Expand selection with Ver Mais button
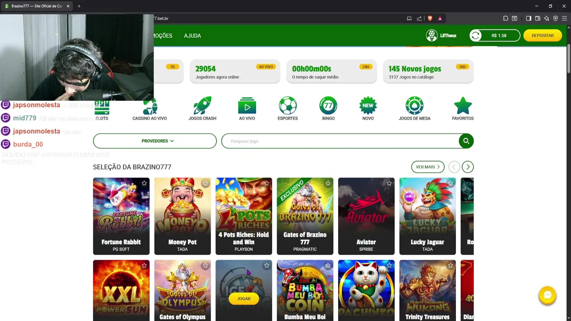Screen dimensions: 571x321 click(x=428, y=167)
